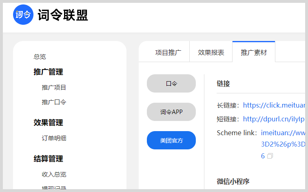Click the 词令联盟 title text
Screen dimensions: 308x192
click(63, 15)
